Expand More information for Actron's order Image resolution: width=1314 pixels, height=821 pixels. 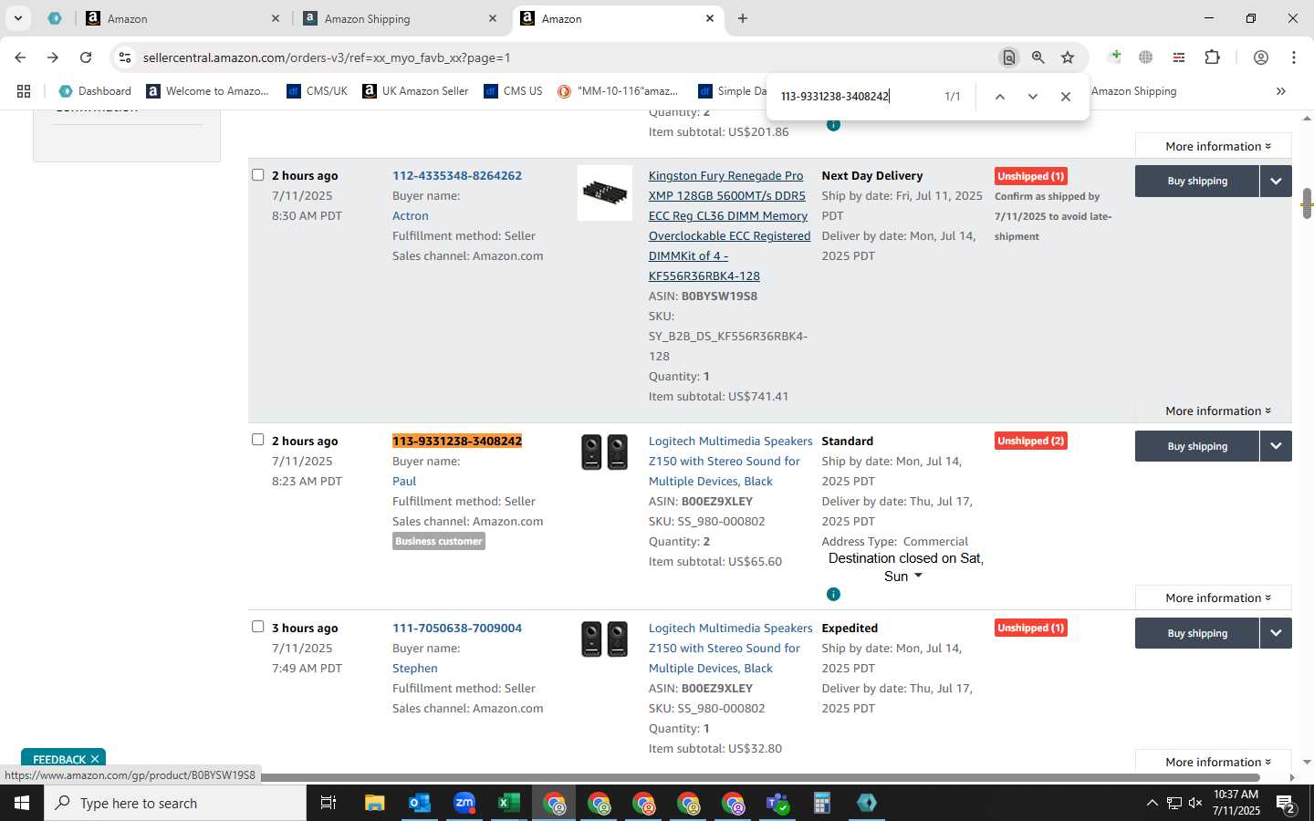[x=1217, y=410]
